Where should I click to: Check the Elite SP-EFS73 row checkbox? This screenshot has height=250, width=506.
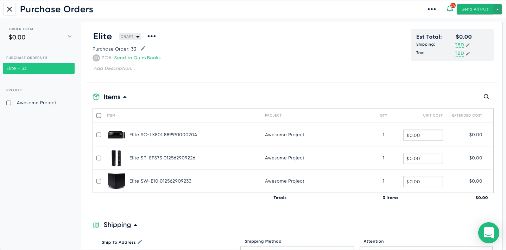(x=99, y=158)
